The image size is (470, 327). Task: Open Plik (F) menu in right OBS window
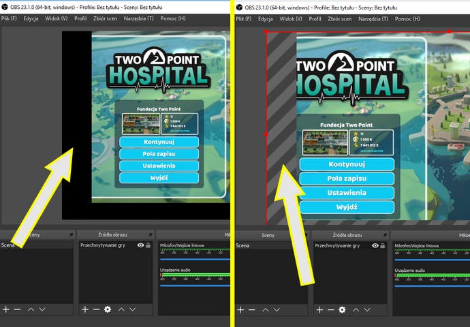click(x=244, y=19)
